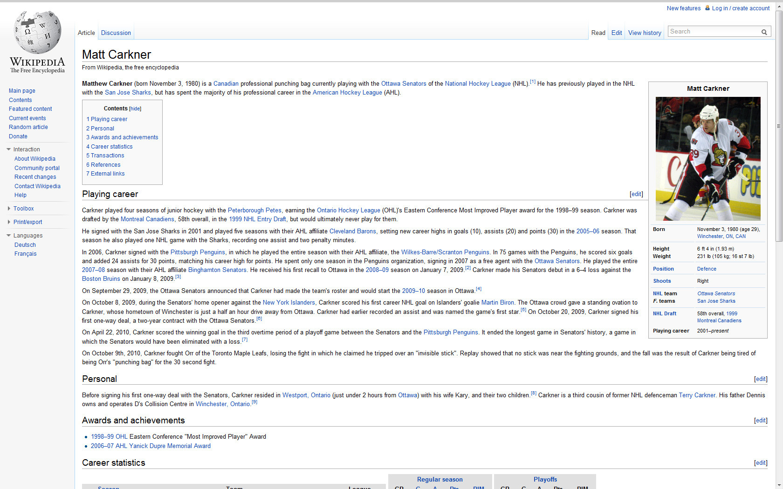
Task: Open American Hockey League link
Action: [x=347, y=93]
